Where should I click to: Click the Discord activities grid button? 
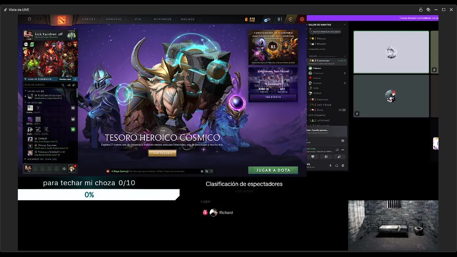pyautogui.click(x=326, y=157)
